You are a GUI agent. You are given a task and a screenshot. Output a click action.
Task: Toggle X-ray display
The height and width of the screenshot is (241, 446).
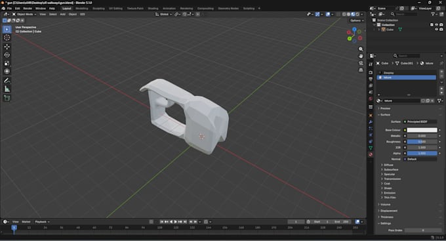[338, 14]
